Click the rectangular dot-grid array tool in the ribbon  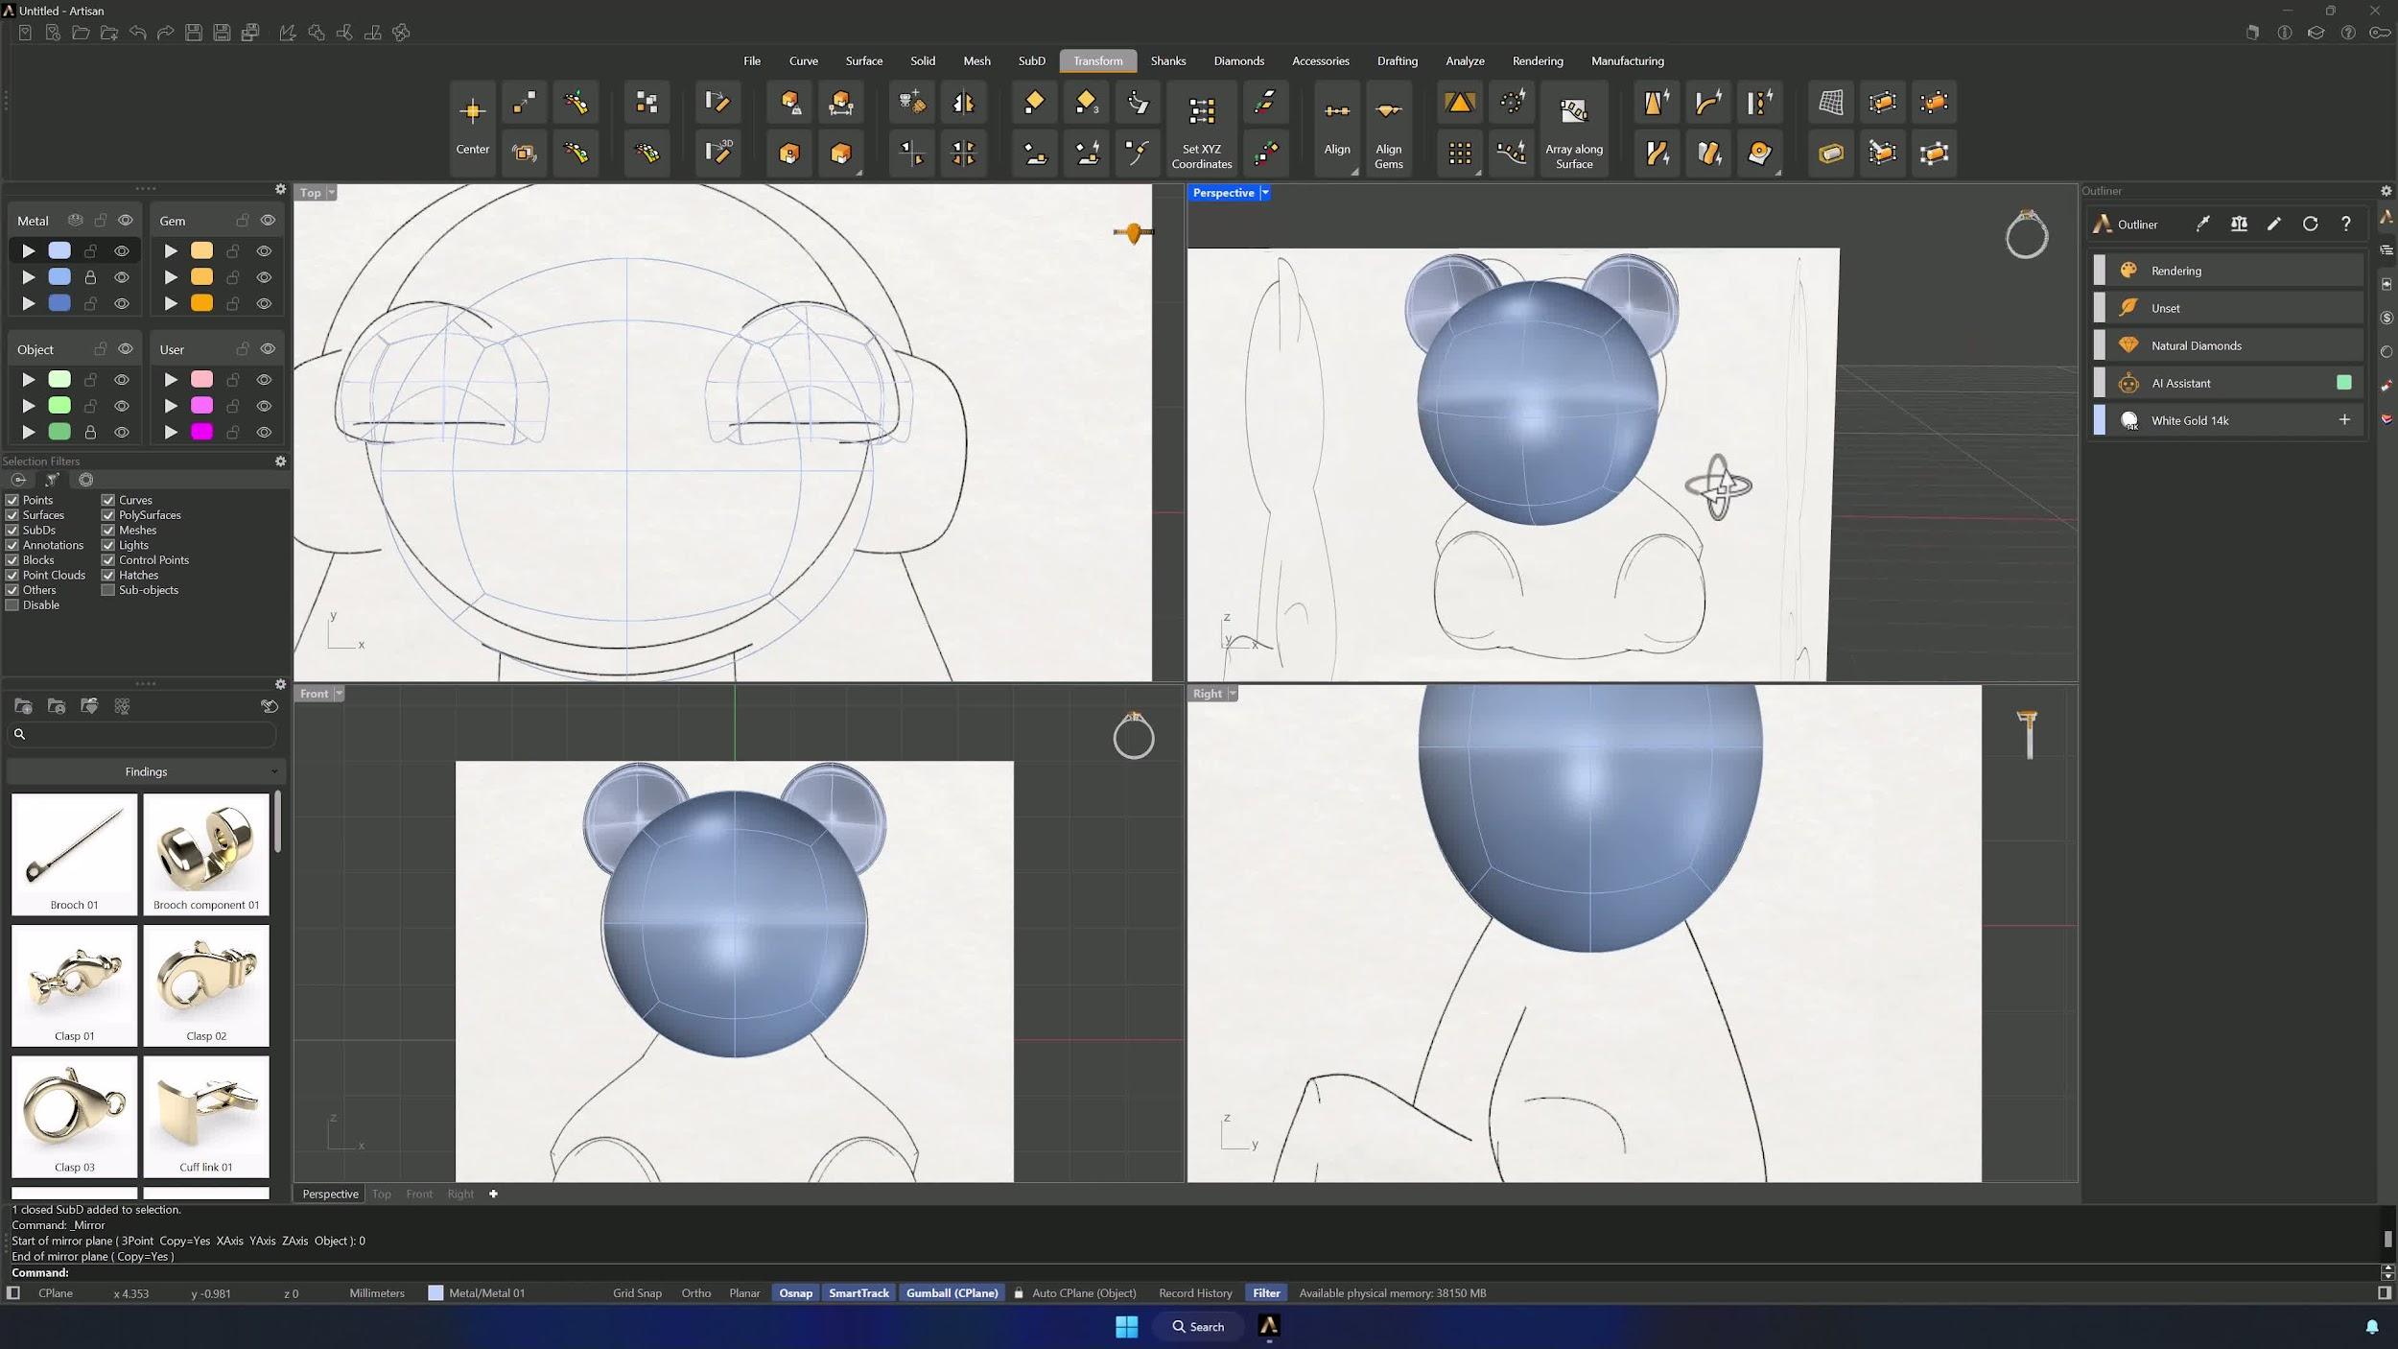[x=1460, y=153]
